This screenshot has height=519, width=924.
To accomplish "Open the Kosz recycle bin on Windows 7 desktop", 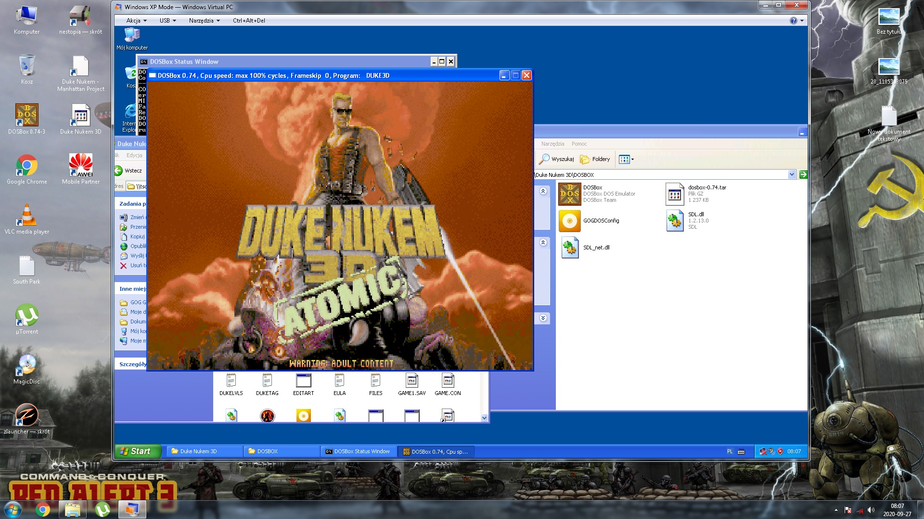I will pyautogui.click(x=26, y=70).
